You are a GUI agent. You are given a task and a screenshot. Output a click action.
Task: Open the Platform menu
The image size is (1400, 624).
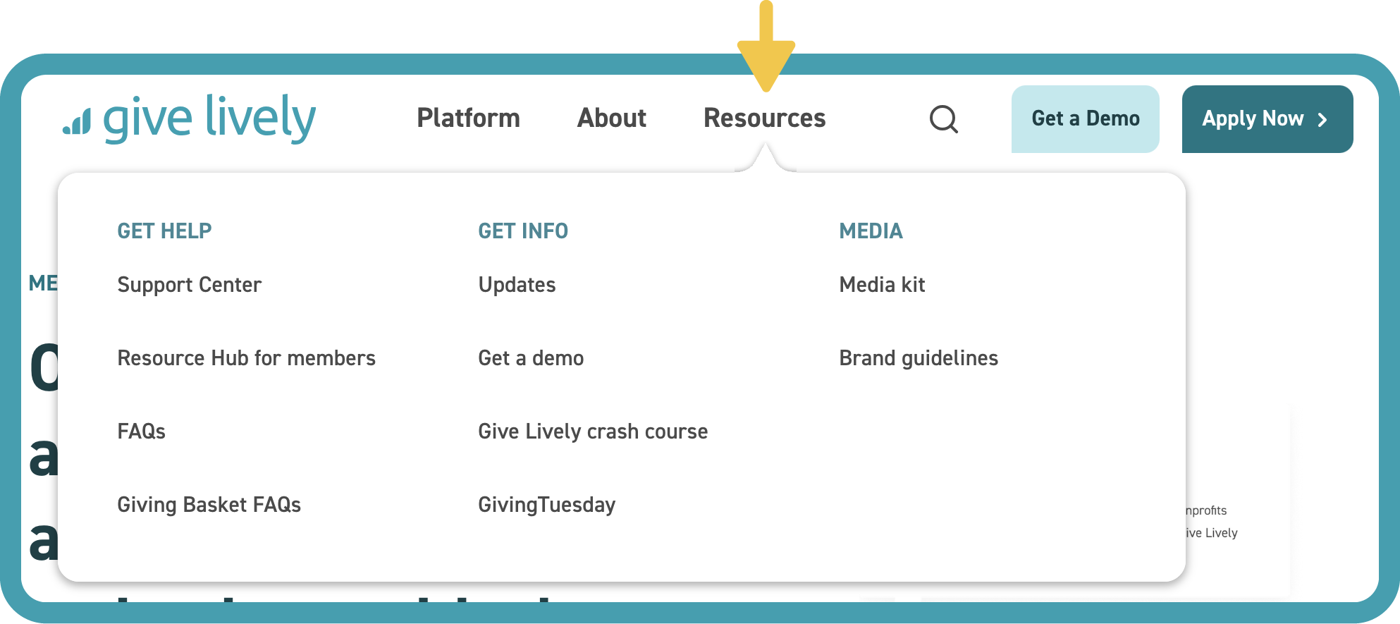click(x=469, y=118)
